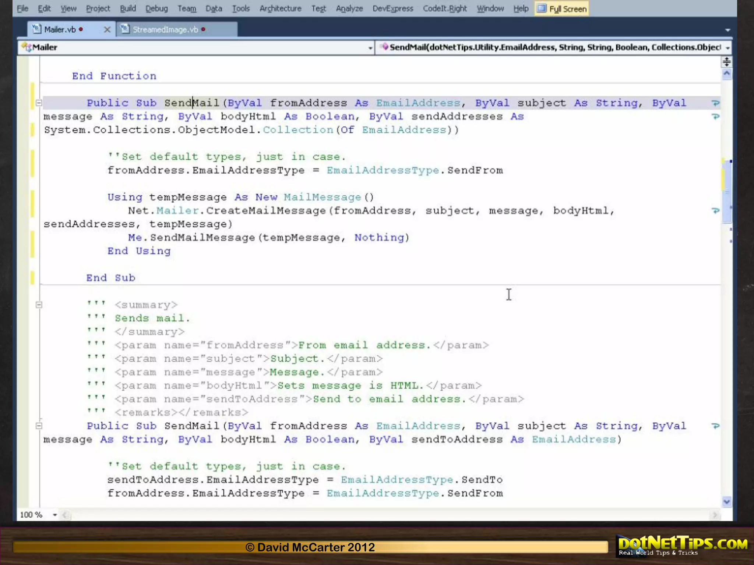
Task: Click the Mailer.vb file tab icon
Action: coord(36,29)
